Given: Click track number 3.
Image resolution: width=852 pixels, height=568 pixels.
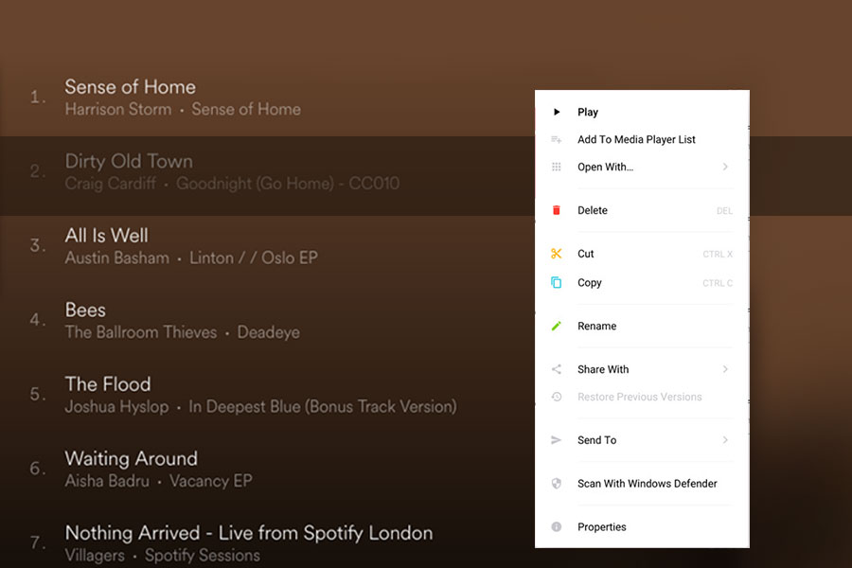Looking at the screenshot, I should pos(37,246).
